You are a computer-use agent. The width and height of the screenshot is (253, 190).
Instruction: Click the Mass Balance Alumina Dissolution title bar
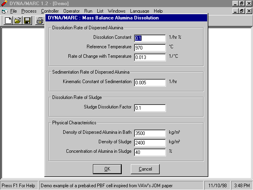(x=126, y=18)
